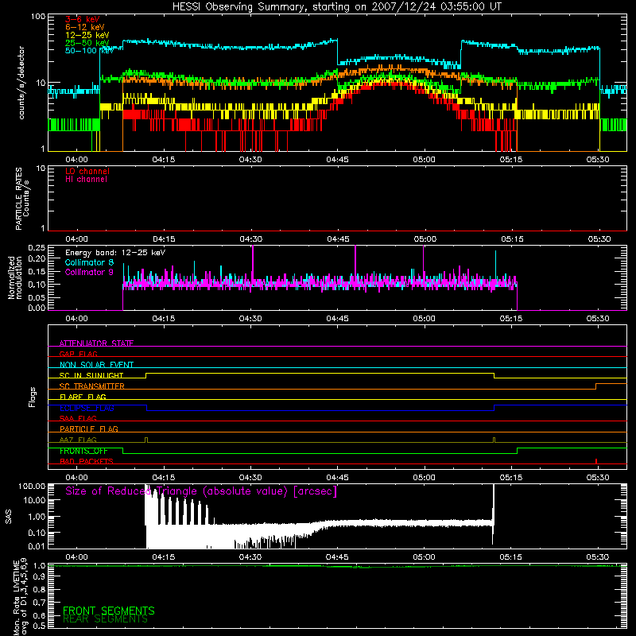Select the 3-6 keV legend label

click(x=82, y=19)
